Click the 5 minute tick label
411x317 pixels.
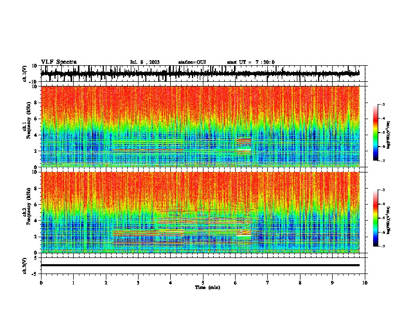click(x=203, y=283)
